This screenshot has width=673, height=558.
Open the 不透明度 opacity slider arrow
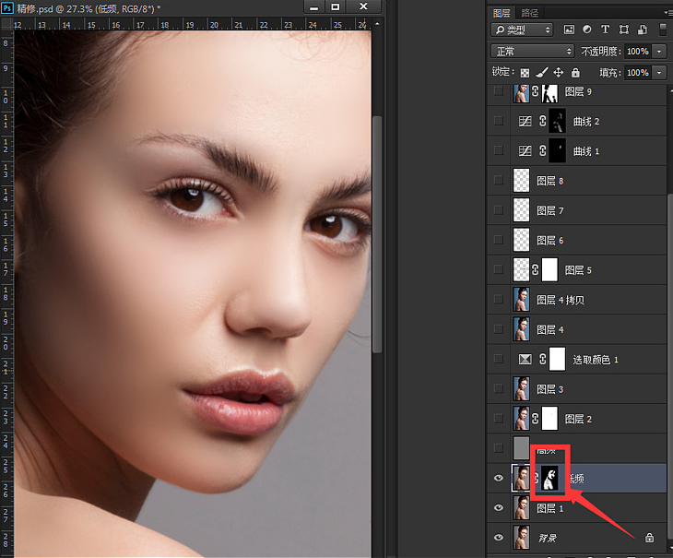(x=660, y=51)
